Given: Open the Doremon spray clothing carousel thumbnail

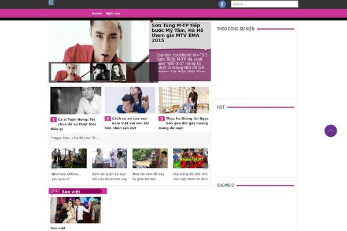Looking at the screenshot, I should point(109,158).
